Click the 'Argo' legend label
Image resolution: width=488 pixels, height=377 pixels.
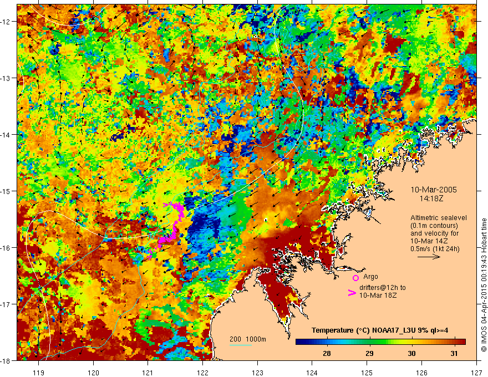click(x=370, y=277)
